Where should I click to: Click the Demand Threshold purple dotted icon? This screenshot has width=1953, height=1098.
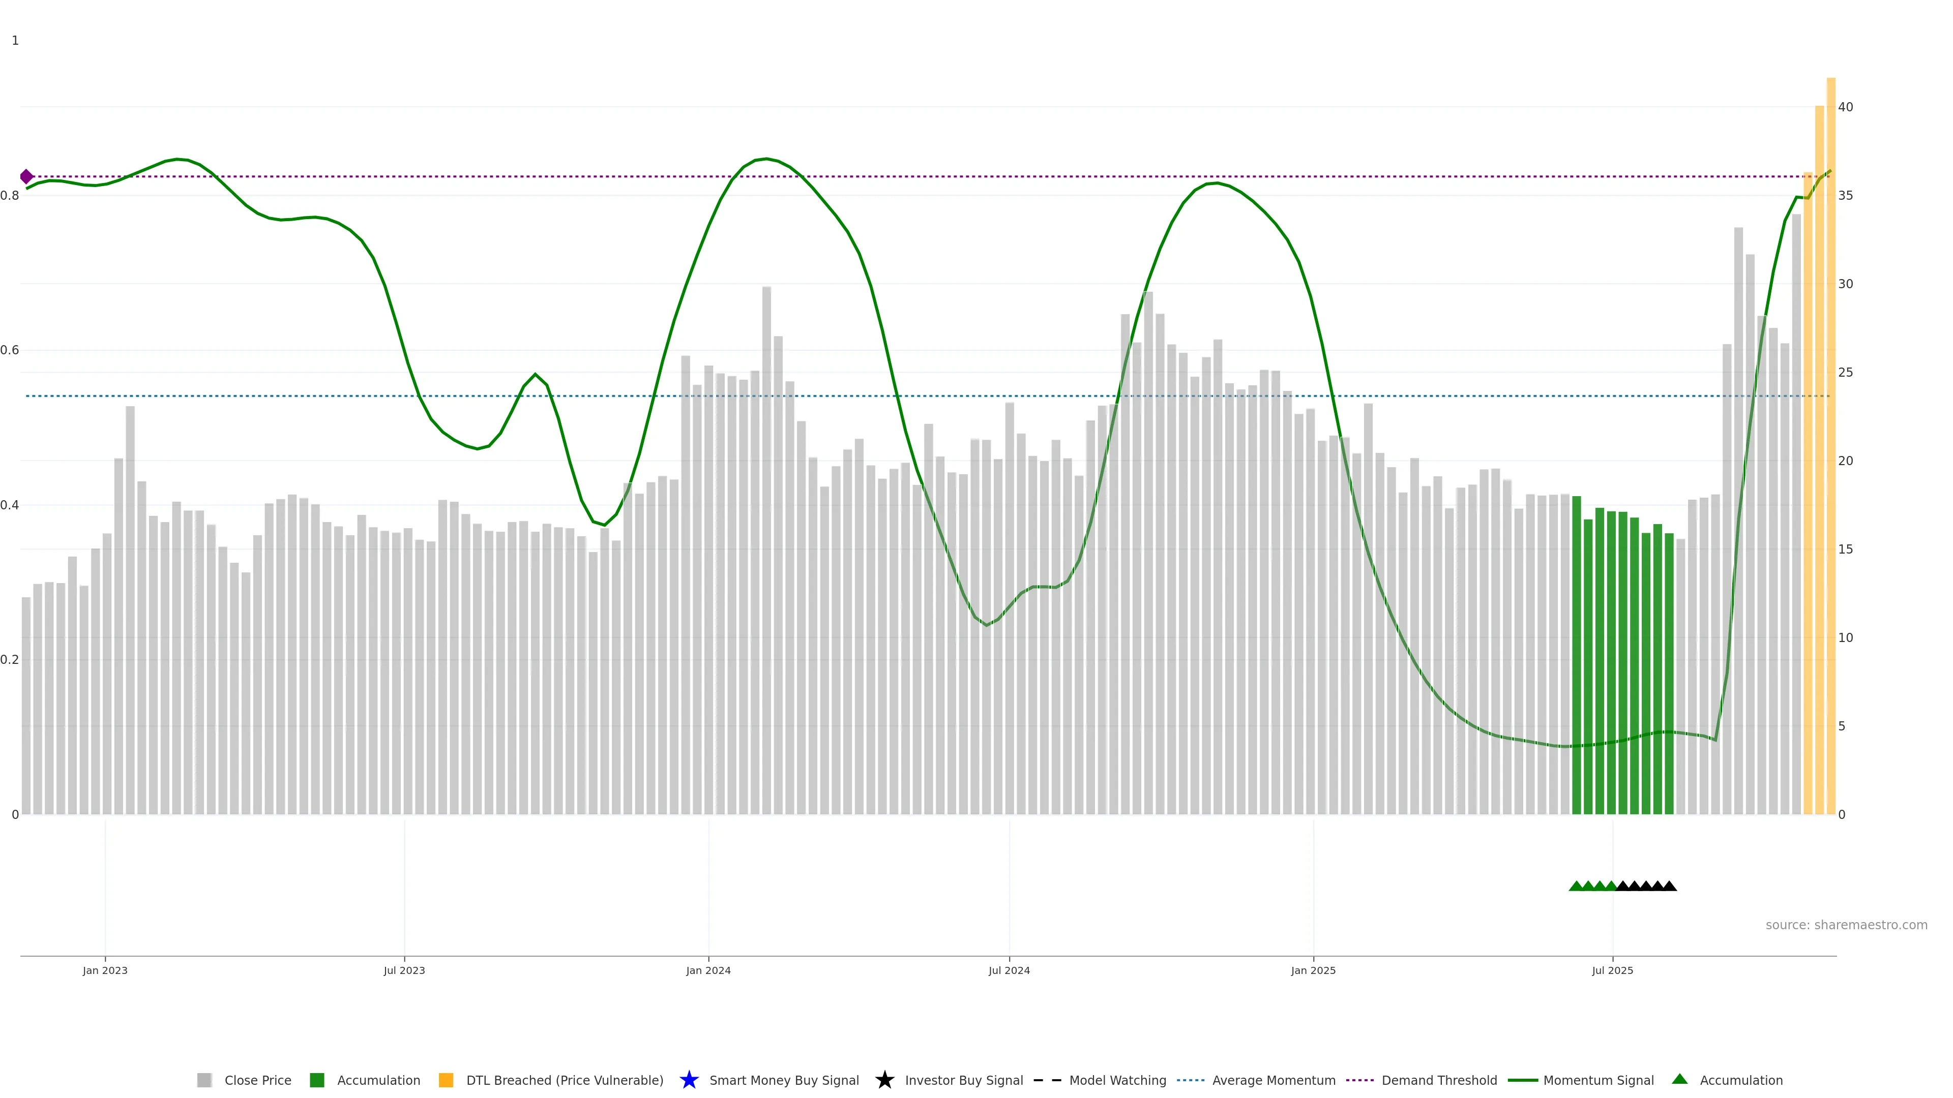(1359, 1080)
